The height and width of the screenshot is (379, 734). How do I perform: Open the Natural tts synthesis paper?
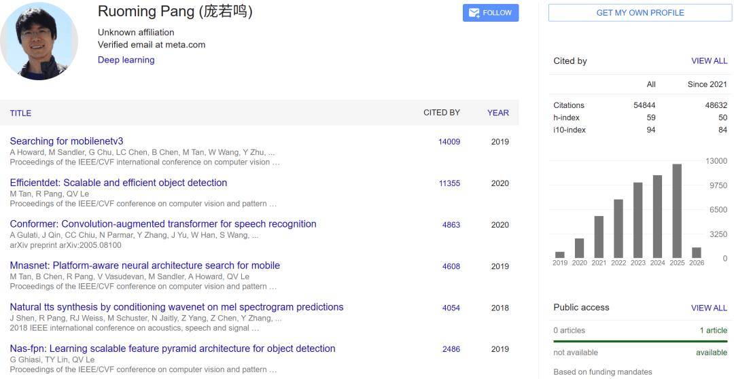177,307
